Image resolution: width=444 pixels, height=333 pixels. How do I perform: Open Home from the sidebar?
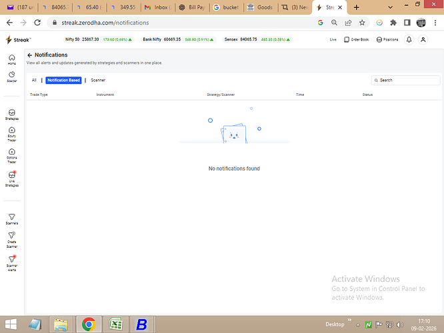tap(11, 59)
